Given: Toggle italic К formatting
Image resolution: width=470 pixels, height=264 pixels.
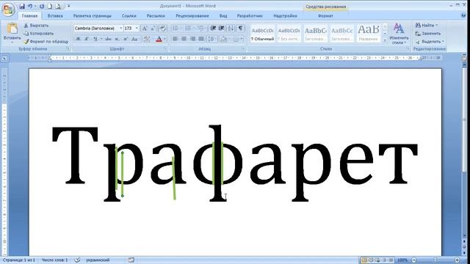Looking at the screenshot, I should coord(87,39).
